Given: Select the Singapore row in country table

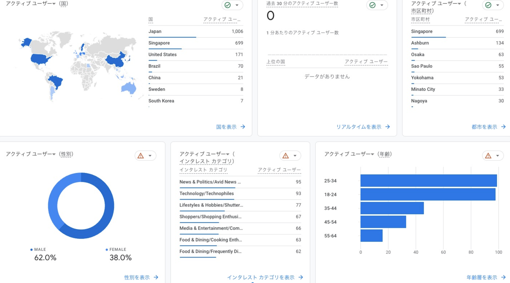Looking at the screenshot, I should [x=196, y=43].
